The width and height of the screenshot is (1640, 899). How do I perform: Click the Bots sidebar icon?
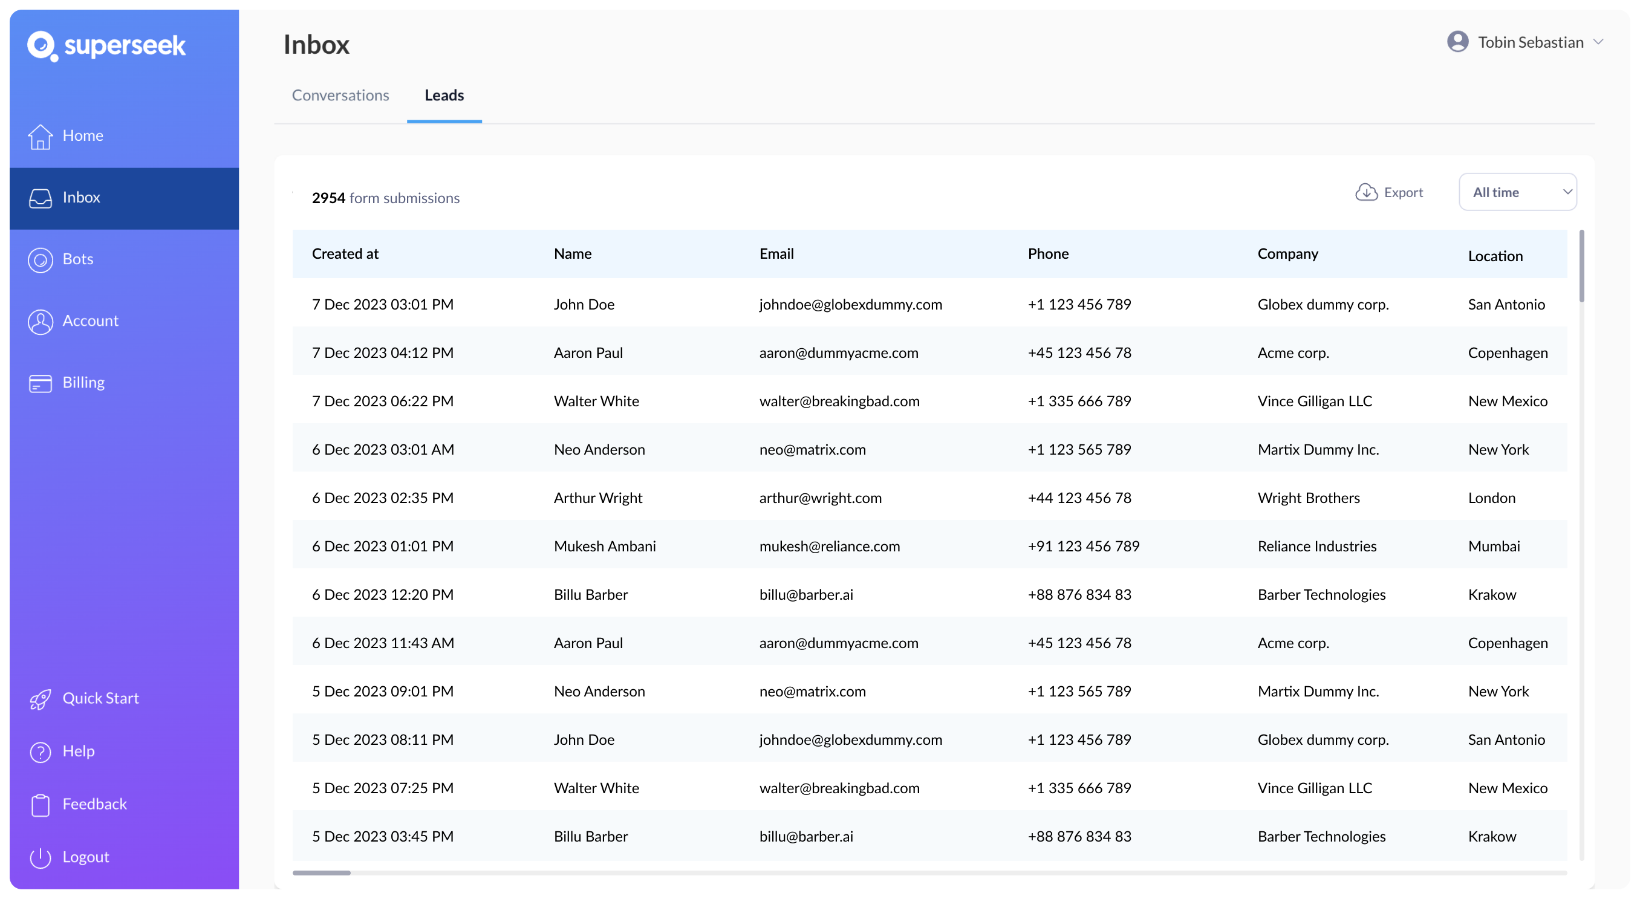[x=40, y=260]
